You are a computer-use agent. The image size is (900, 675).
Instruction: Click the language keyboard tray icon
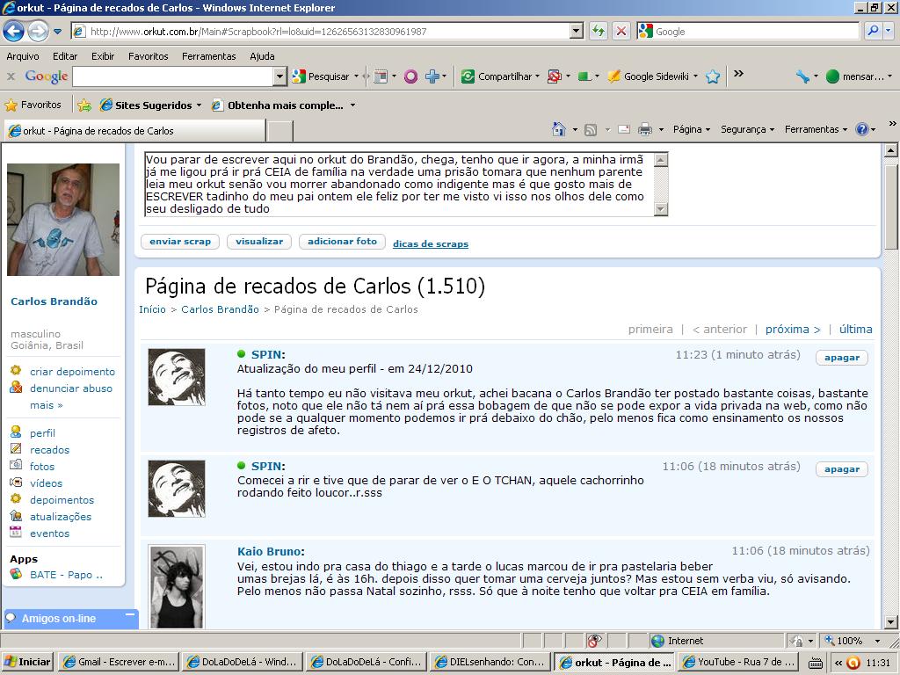815,663
